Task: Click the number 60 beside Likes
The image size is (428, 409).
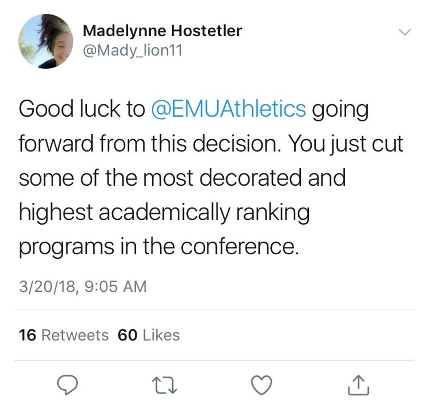Action: tap(127, 335)
